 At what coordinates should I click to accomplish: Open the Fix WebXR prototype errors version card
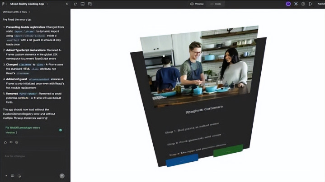[33, 130]
